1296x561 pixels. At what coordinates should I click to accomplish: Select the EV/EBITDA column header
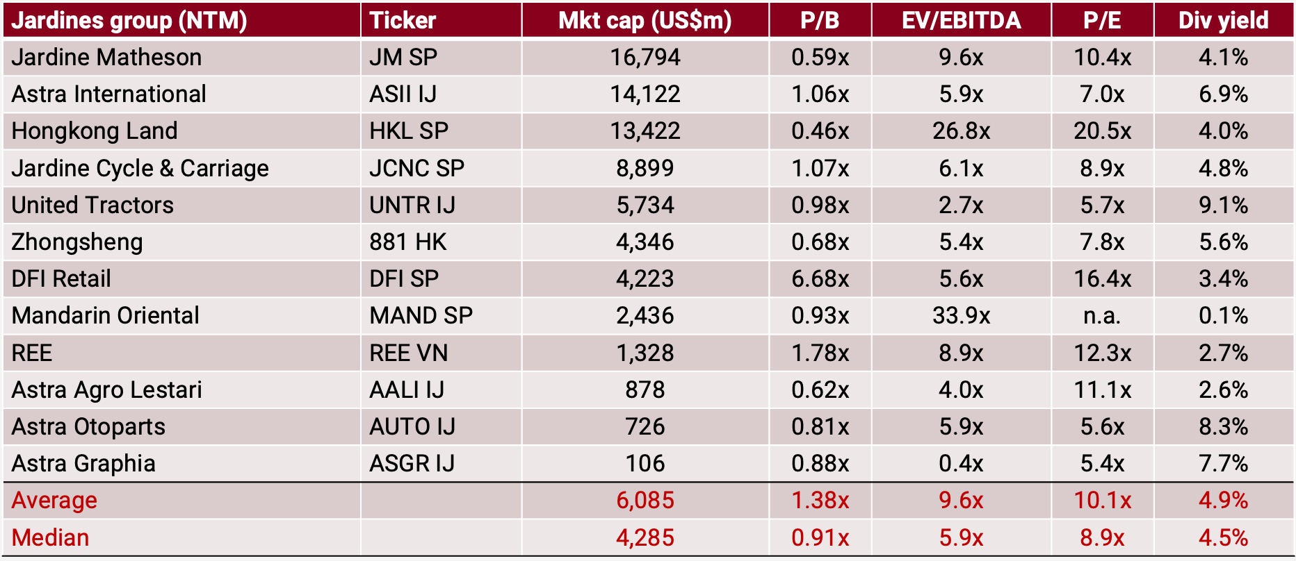961,20
